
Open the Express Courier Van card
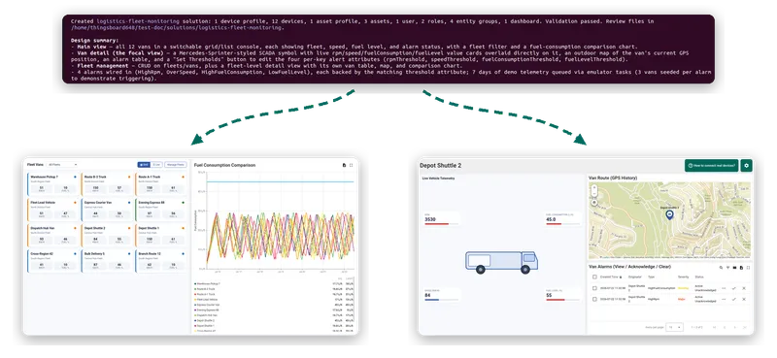[107, 210]
